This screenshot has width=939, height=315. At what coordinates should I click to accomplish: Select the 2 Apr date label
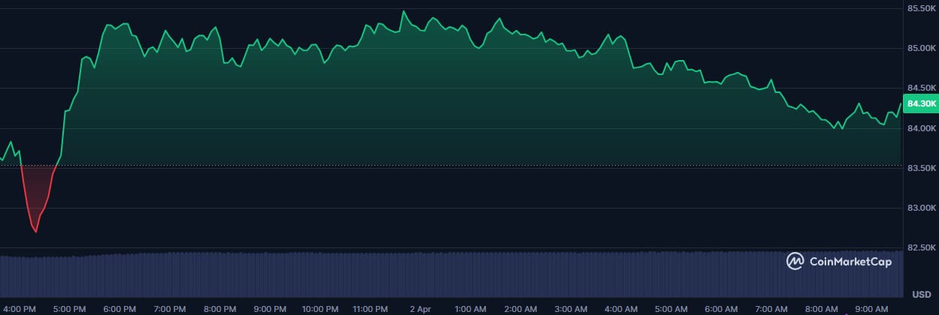(420, 308)
